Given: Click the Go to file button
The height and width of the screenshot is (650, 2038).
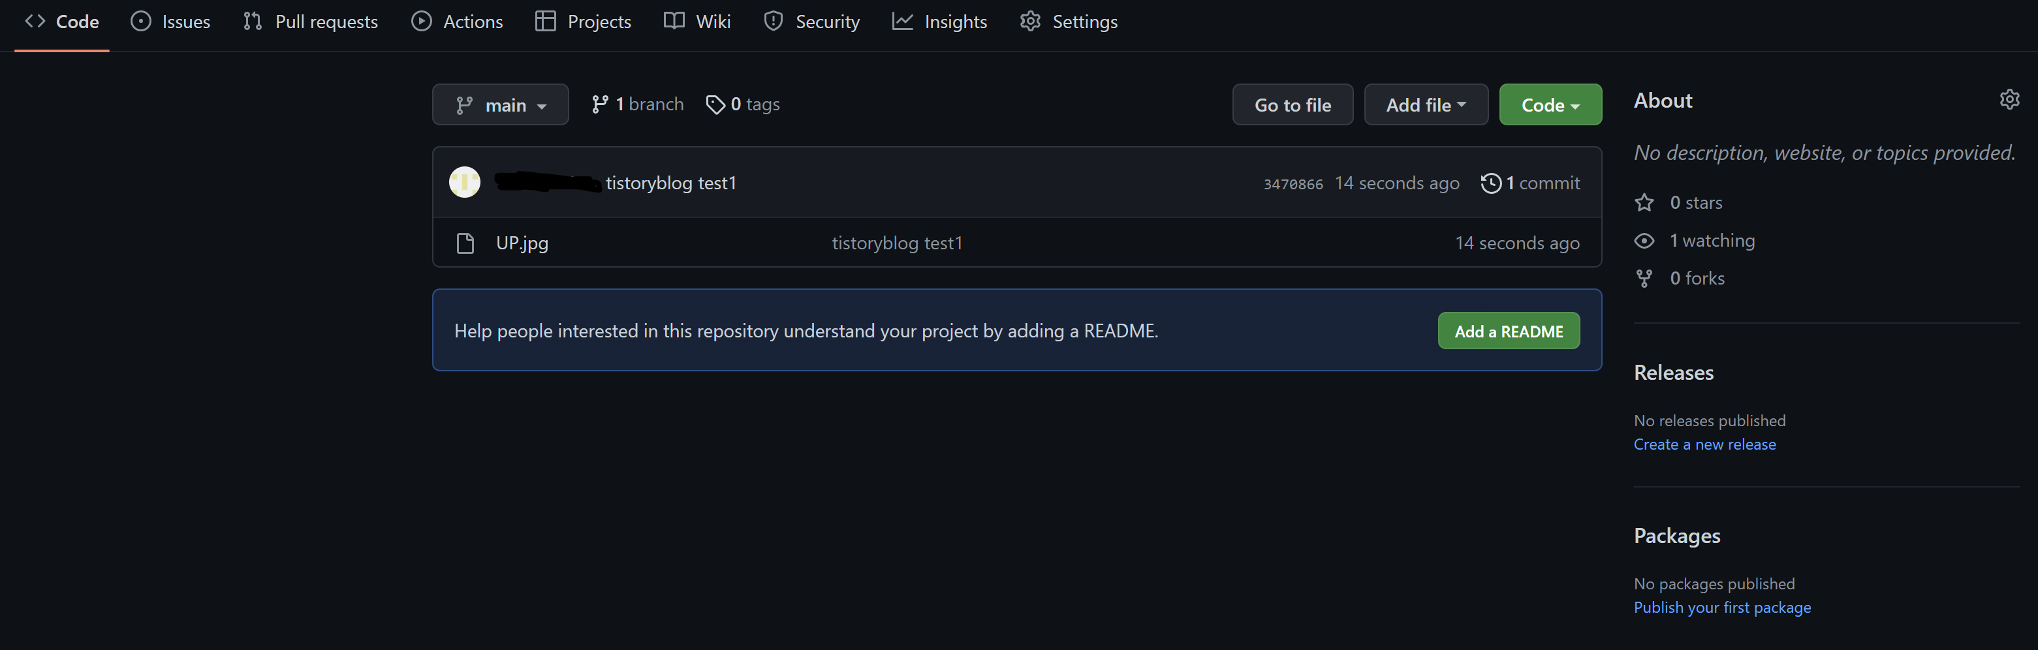Looking at the screenshot, I should pyautogui.click(x=1292, y=104).
